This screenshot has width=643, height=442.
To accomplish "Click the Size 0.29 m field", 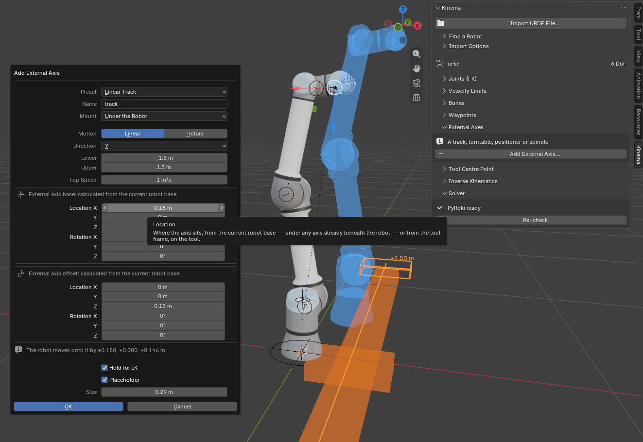I will coord(164,392).
